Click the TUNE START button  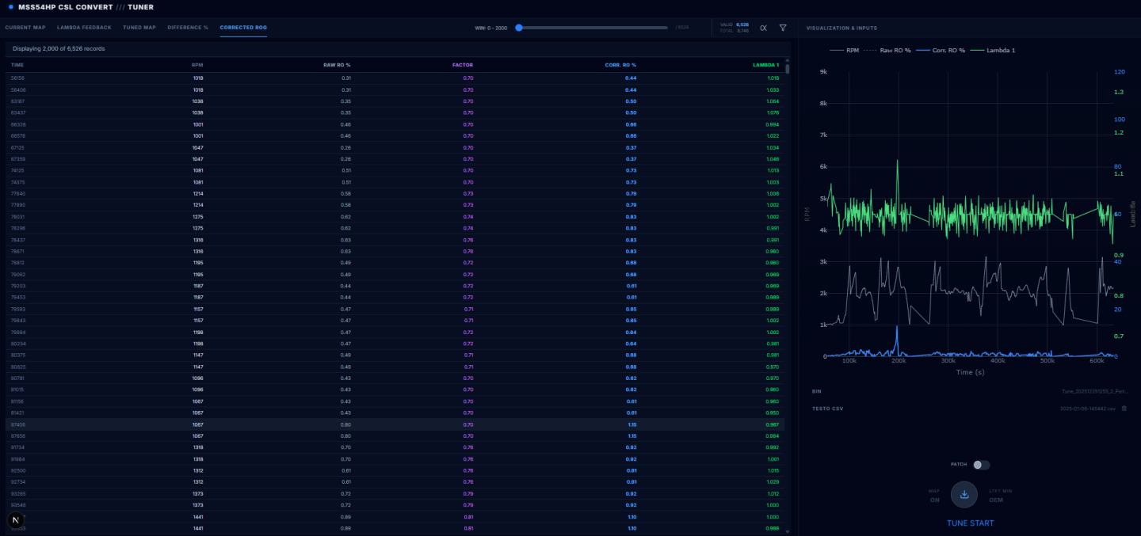click(x=970, y=523)
